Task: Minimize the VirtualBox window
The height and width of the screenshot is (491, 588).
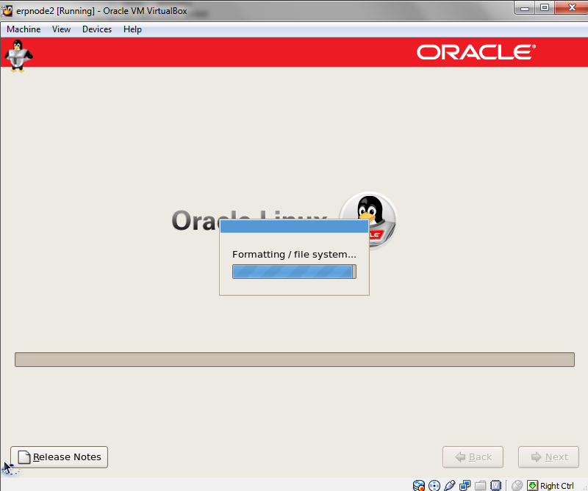Action: 525,8
